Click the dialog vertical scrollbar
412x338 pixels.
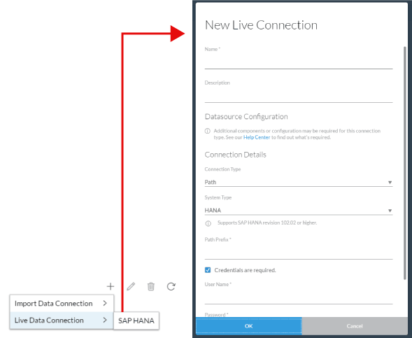coord(405,163)
